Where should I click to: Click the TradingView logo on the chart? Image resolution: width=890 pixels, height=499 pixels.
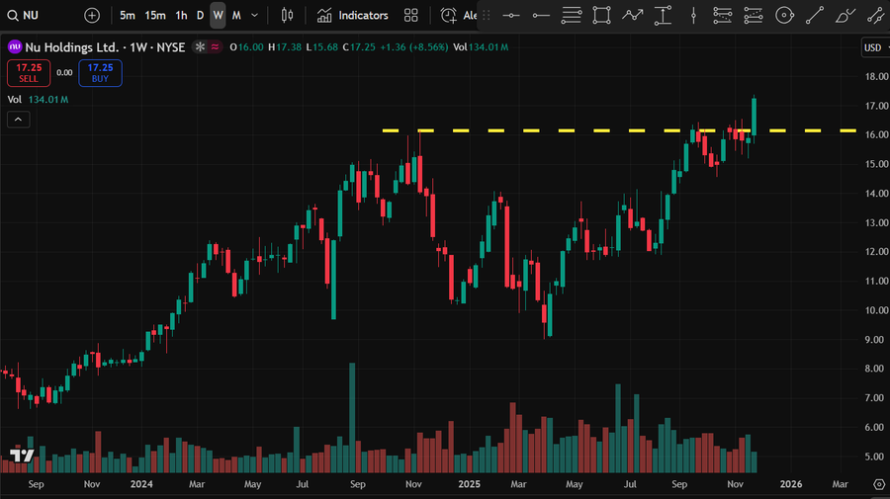point(22,457)
